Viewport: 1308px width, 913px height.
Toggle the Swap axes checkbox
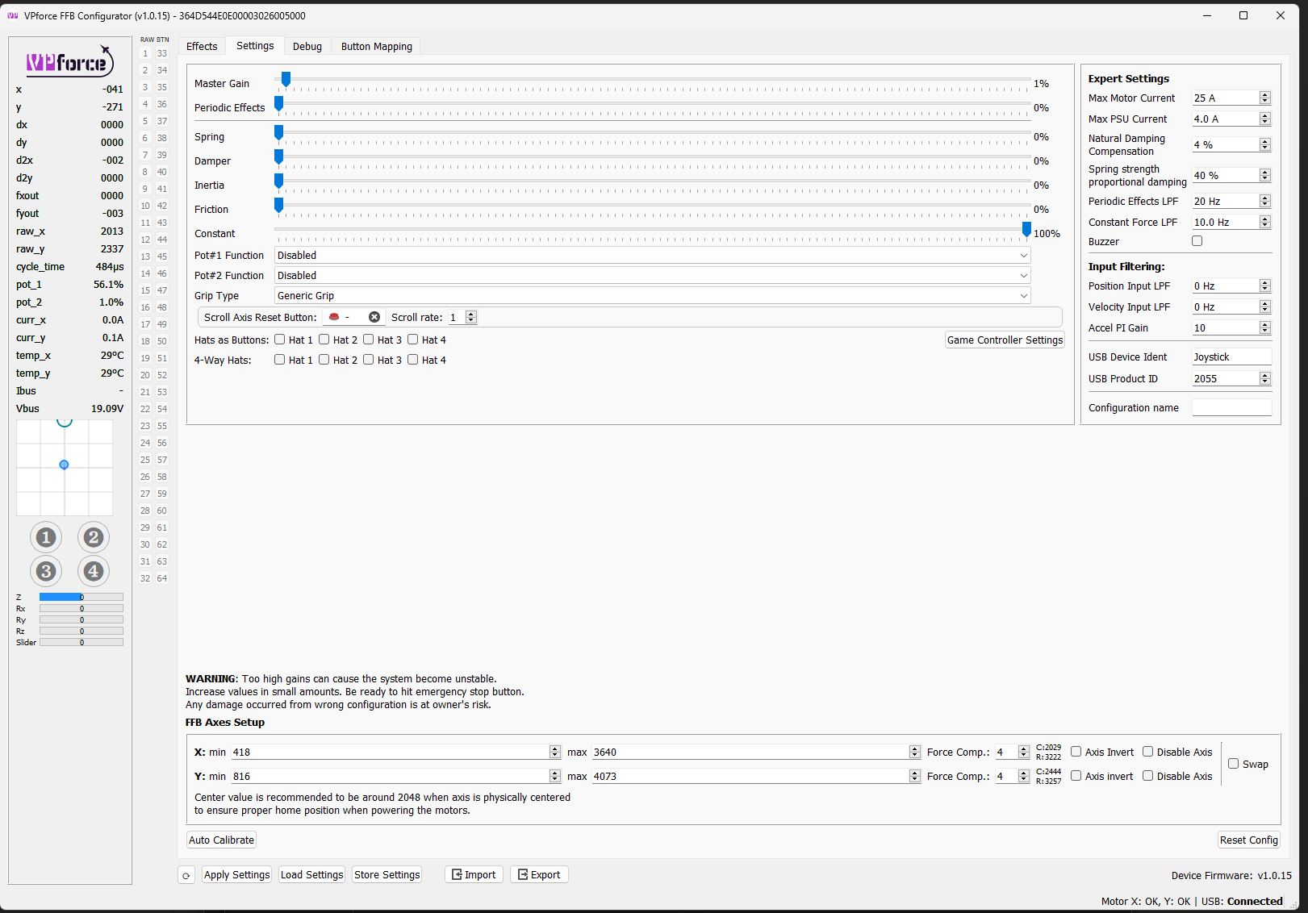coord(1234,764)
